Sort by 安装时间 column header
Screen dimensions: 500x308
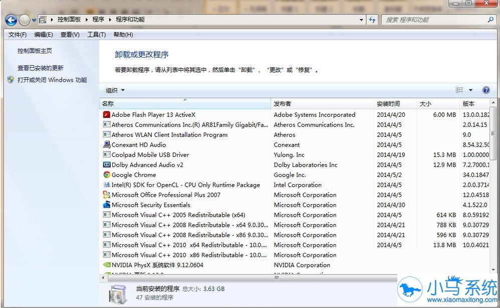pyautogui.click(x=395, y=103)
